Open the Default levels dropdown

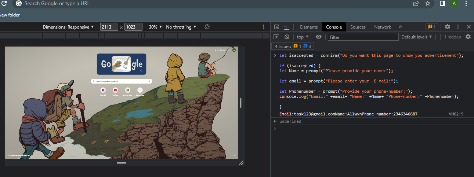(417, 37)
